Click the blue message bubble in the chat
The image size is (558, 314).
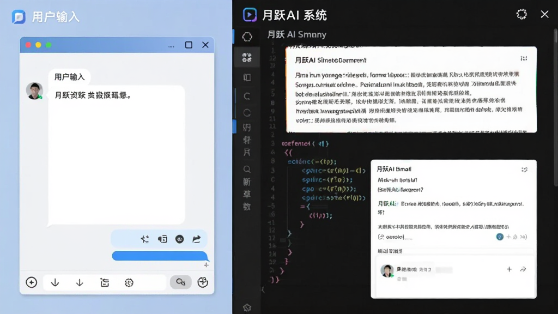[x=160, y=256]
